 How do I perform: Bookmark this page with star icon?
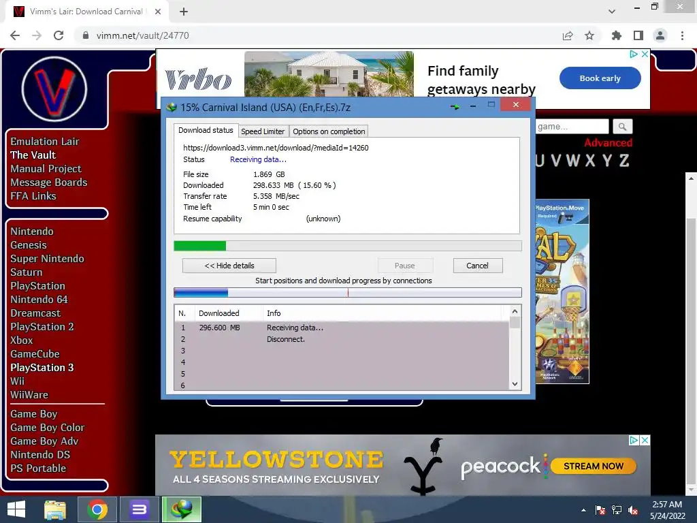tap(589, 35)
